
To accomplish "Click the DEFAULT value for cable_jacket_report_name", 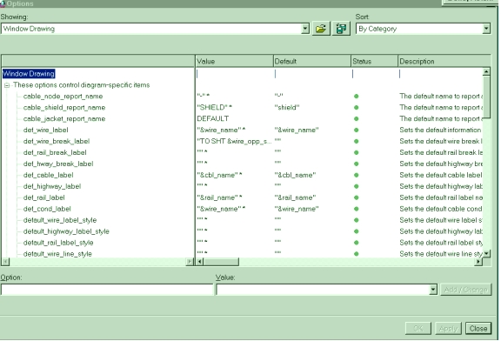I will [213, 119].
